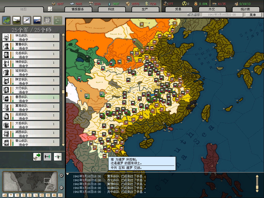264x198 pixels.
Task: Switch to terrain map mode mountain icon
Action: click(x=5, y=195)
